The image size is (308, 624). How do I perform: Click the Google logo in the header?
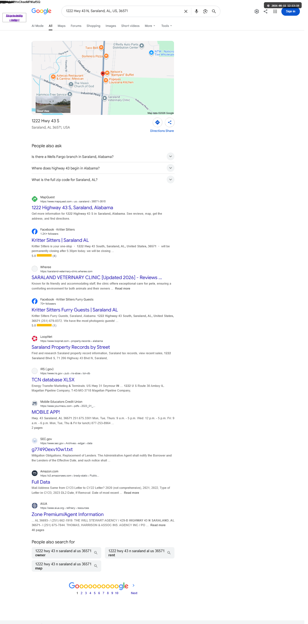41,11
